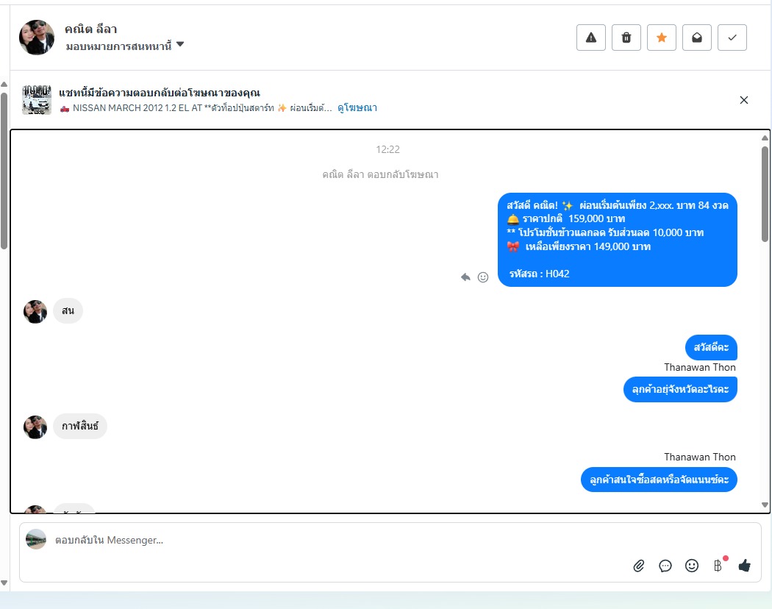772x609 pixels.
Task: Close the ad reply banner
Action: coord(744,100)
